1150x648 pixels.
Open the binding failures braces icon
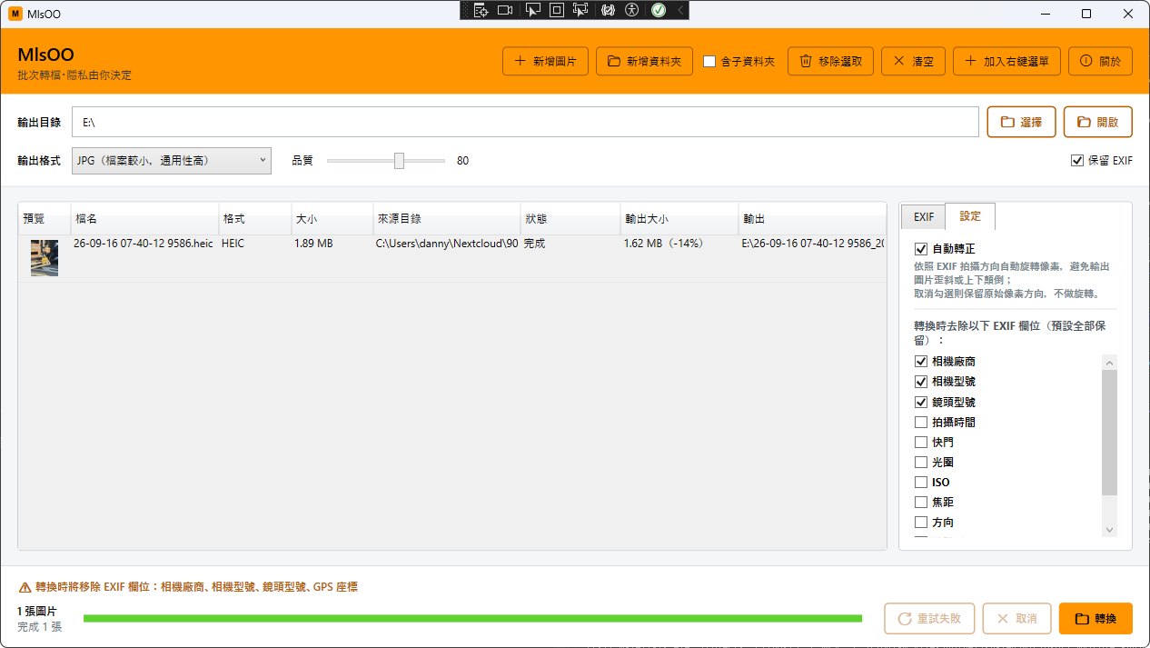point(609,10)
